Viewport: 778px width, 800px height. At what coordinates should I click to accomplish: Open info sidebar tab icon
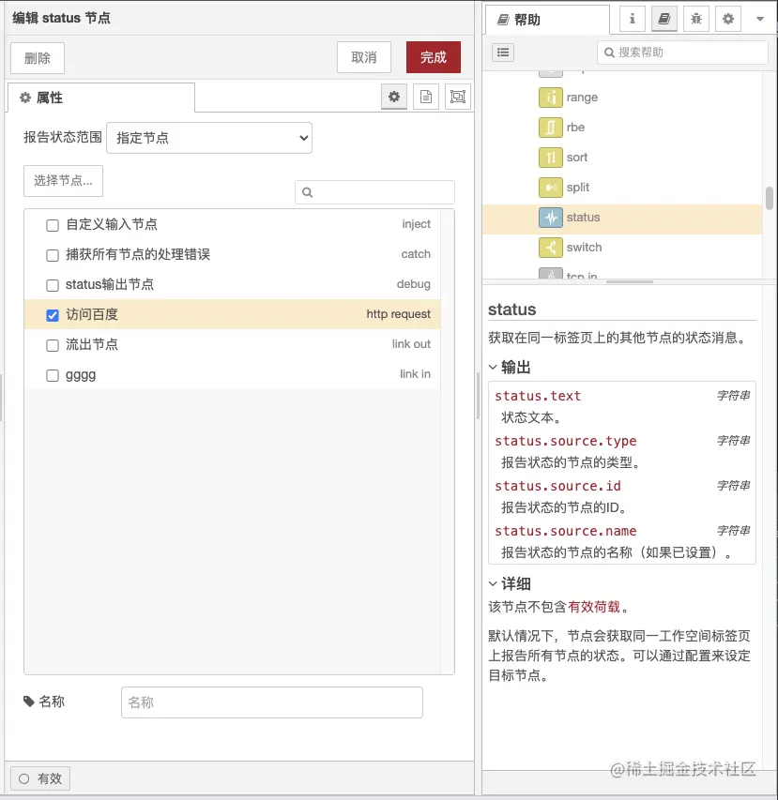pyautogui.click(x=632, y=19)
